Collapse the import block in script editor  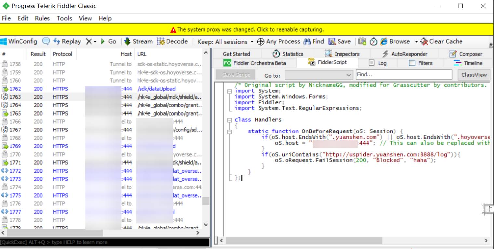[230, 91]
